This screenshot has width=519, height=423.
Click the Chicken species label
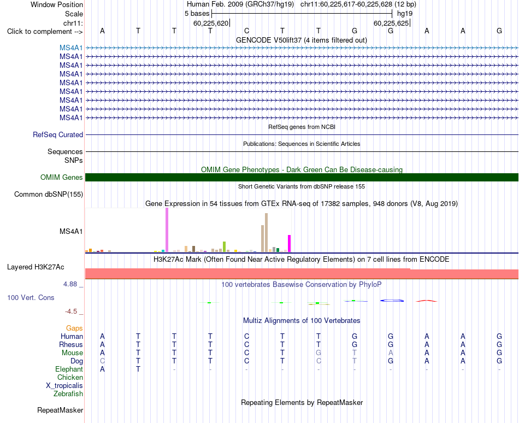point(70,377)
